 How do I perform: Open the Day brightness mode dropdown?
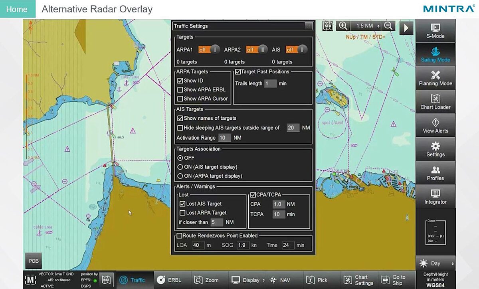435,263
